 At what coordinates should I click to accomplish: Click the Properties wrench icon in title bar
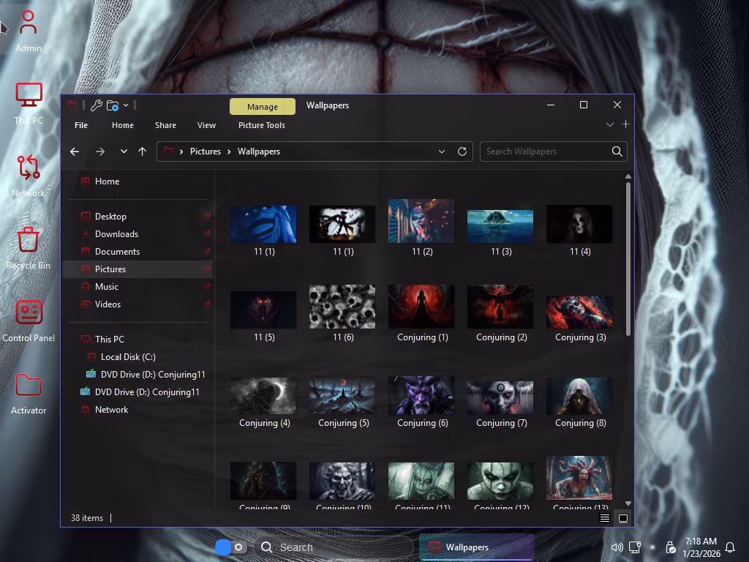click(96, 105)
